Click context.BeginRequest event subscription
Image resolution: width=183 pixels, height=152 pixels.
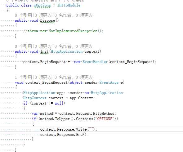[44, 62]
